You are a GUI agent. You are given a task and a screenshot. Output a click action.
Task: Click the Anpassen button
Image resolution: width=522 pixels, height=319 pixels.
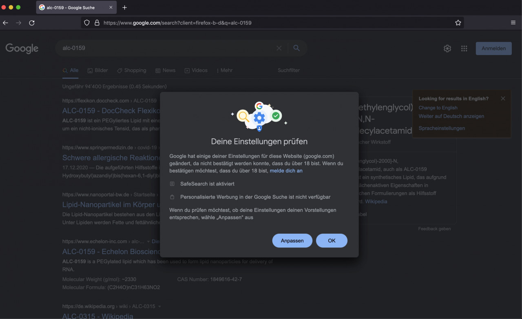(292, 241)
